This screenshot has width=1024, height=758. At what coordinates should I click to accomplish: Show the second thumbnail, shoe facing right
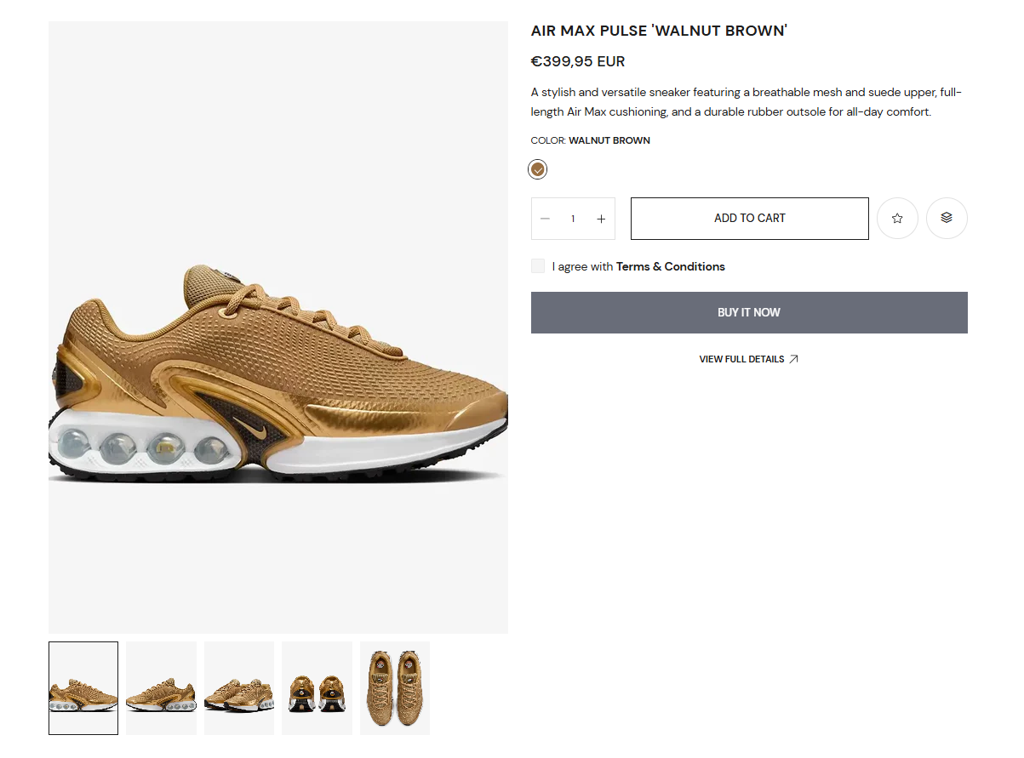click(x=161, y=688)
